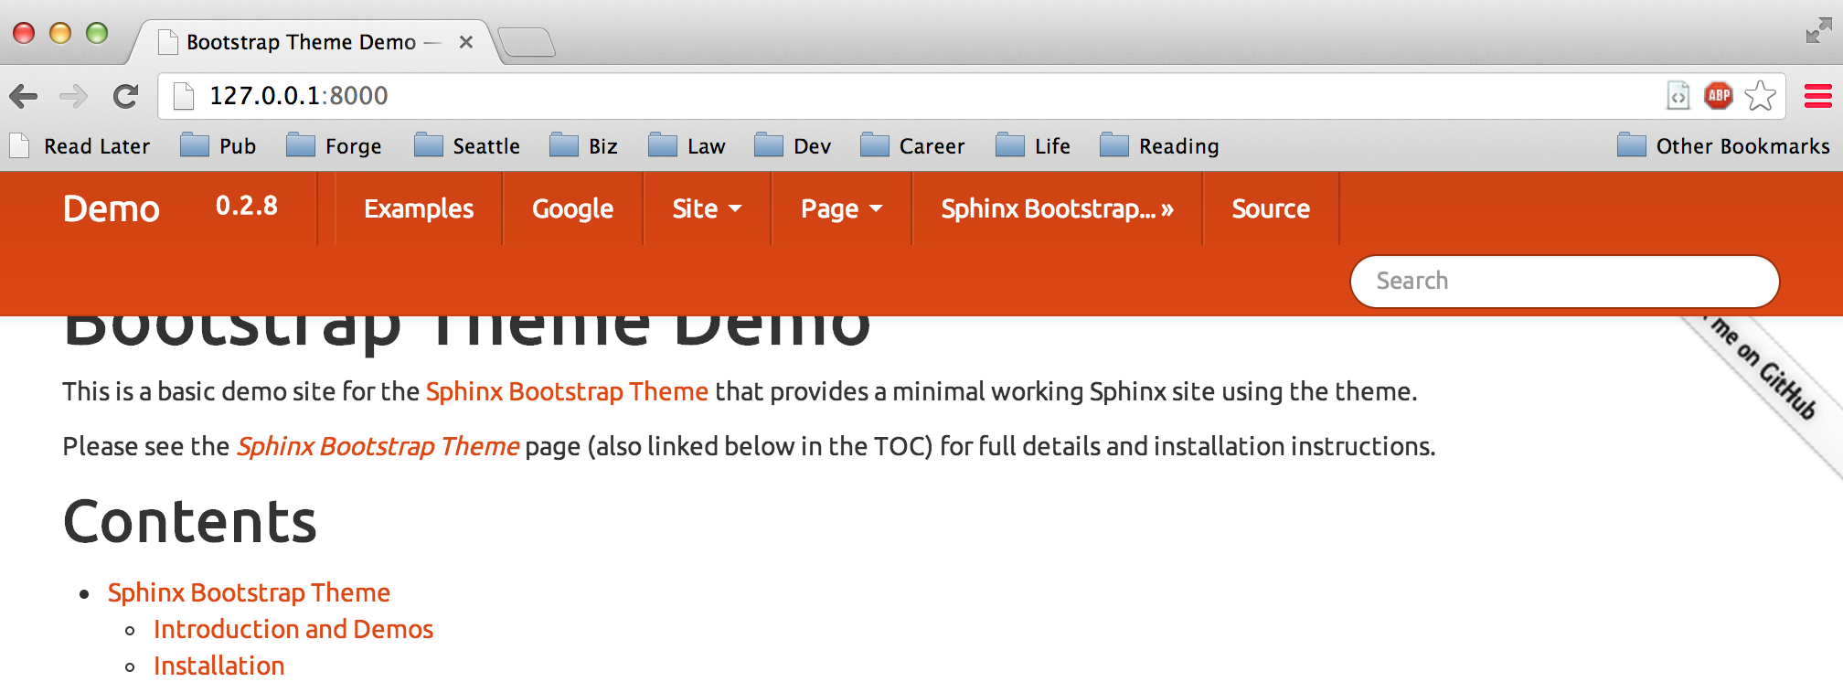Click the AdBlock Plus ABP icon
This screenshot has height=682, width=1843.
pyautogui.click(x=1719, y=95)
